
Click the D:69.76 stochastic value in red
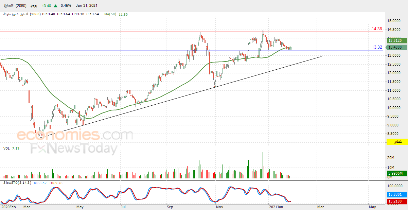point(56,183)
